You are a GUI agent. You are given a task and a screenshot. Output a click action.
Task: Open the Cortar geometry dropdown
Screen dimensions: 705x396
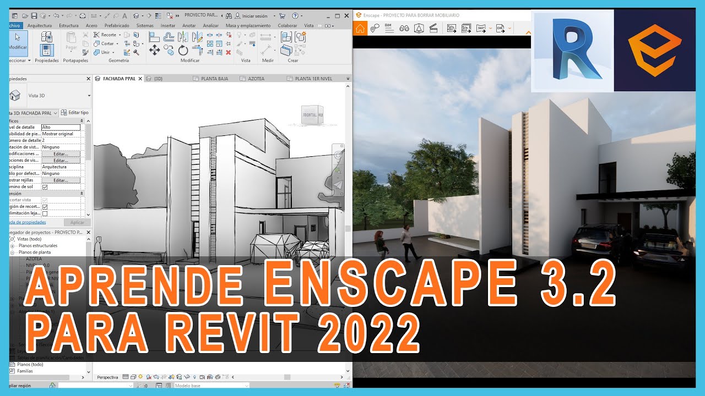coord(117,43)
